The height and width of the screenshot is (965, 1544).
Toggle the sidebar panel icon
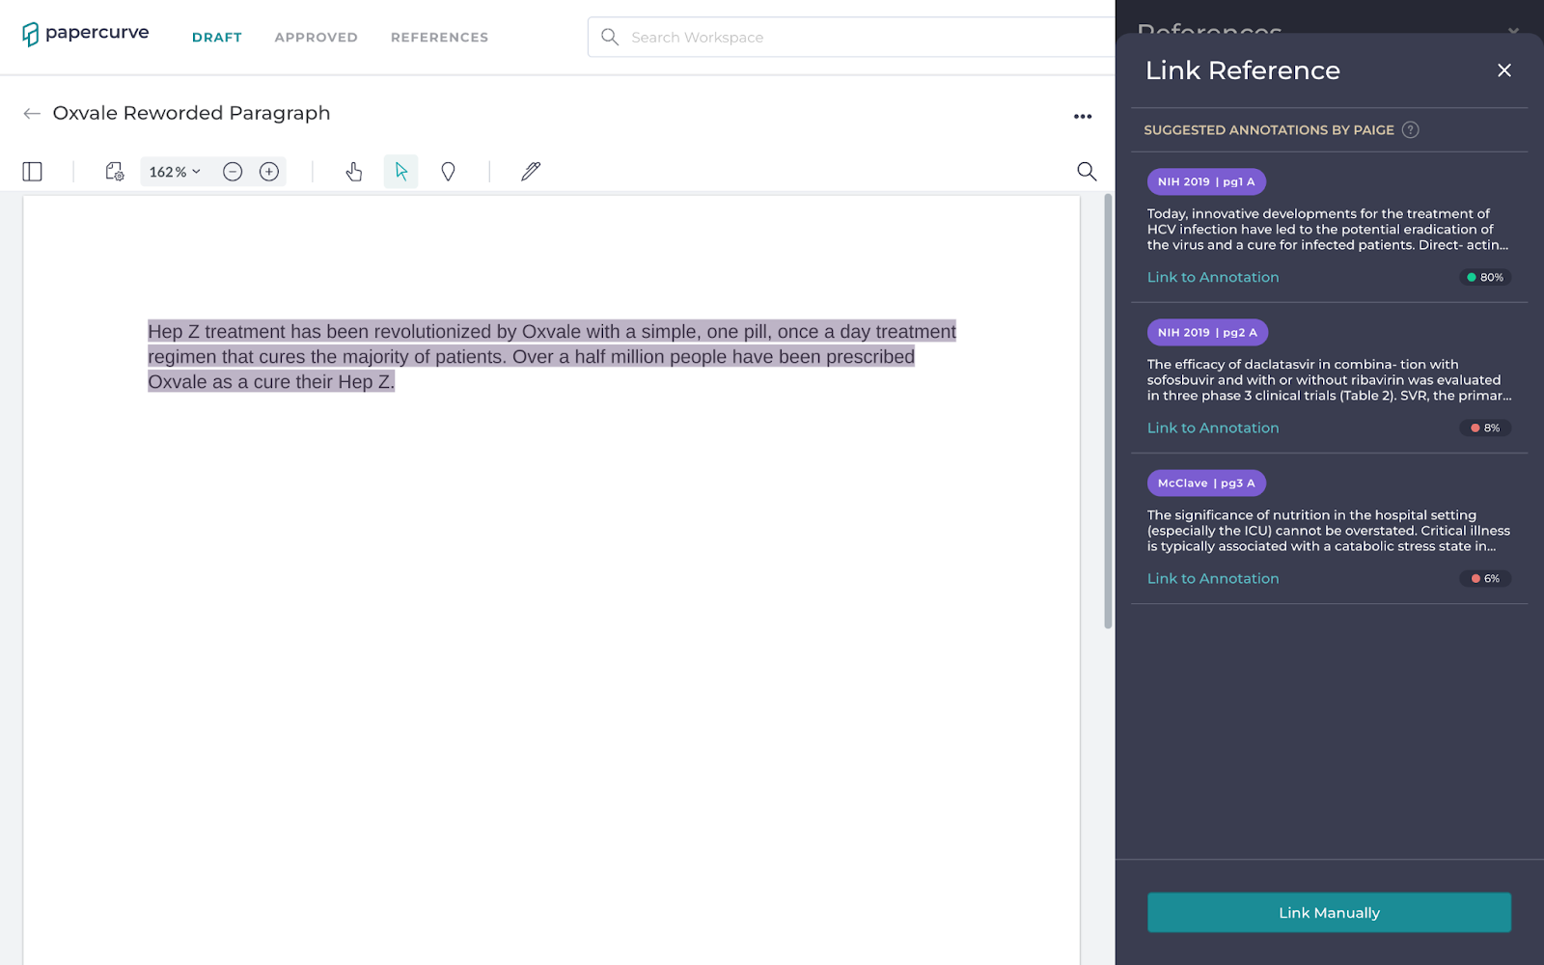point(33,172)
